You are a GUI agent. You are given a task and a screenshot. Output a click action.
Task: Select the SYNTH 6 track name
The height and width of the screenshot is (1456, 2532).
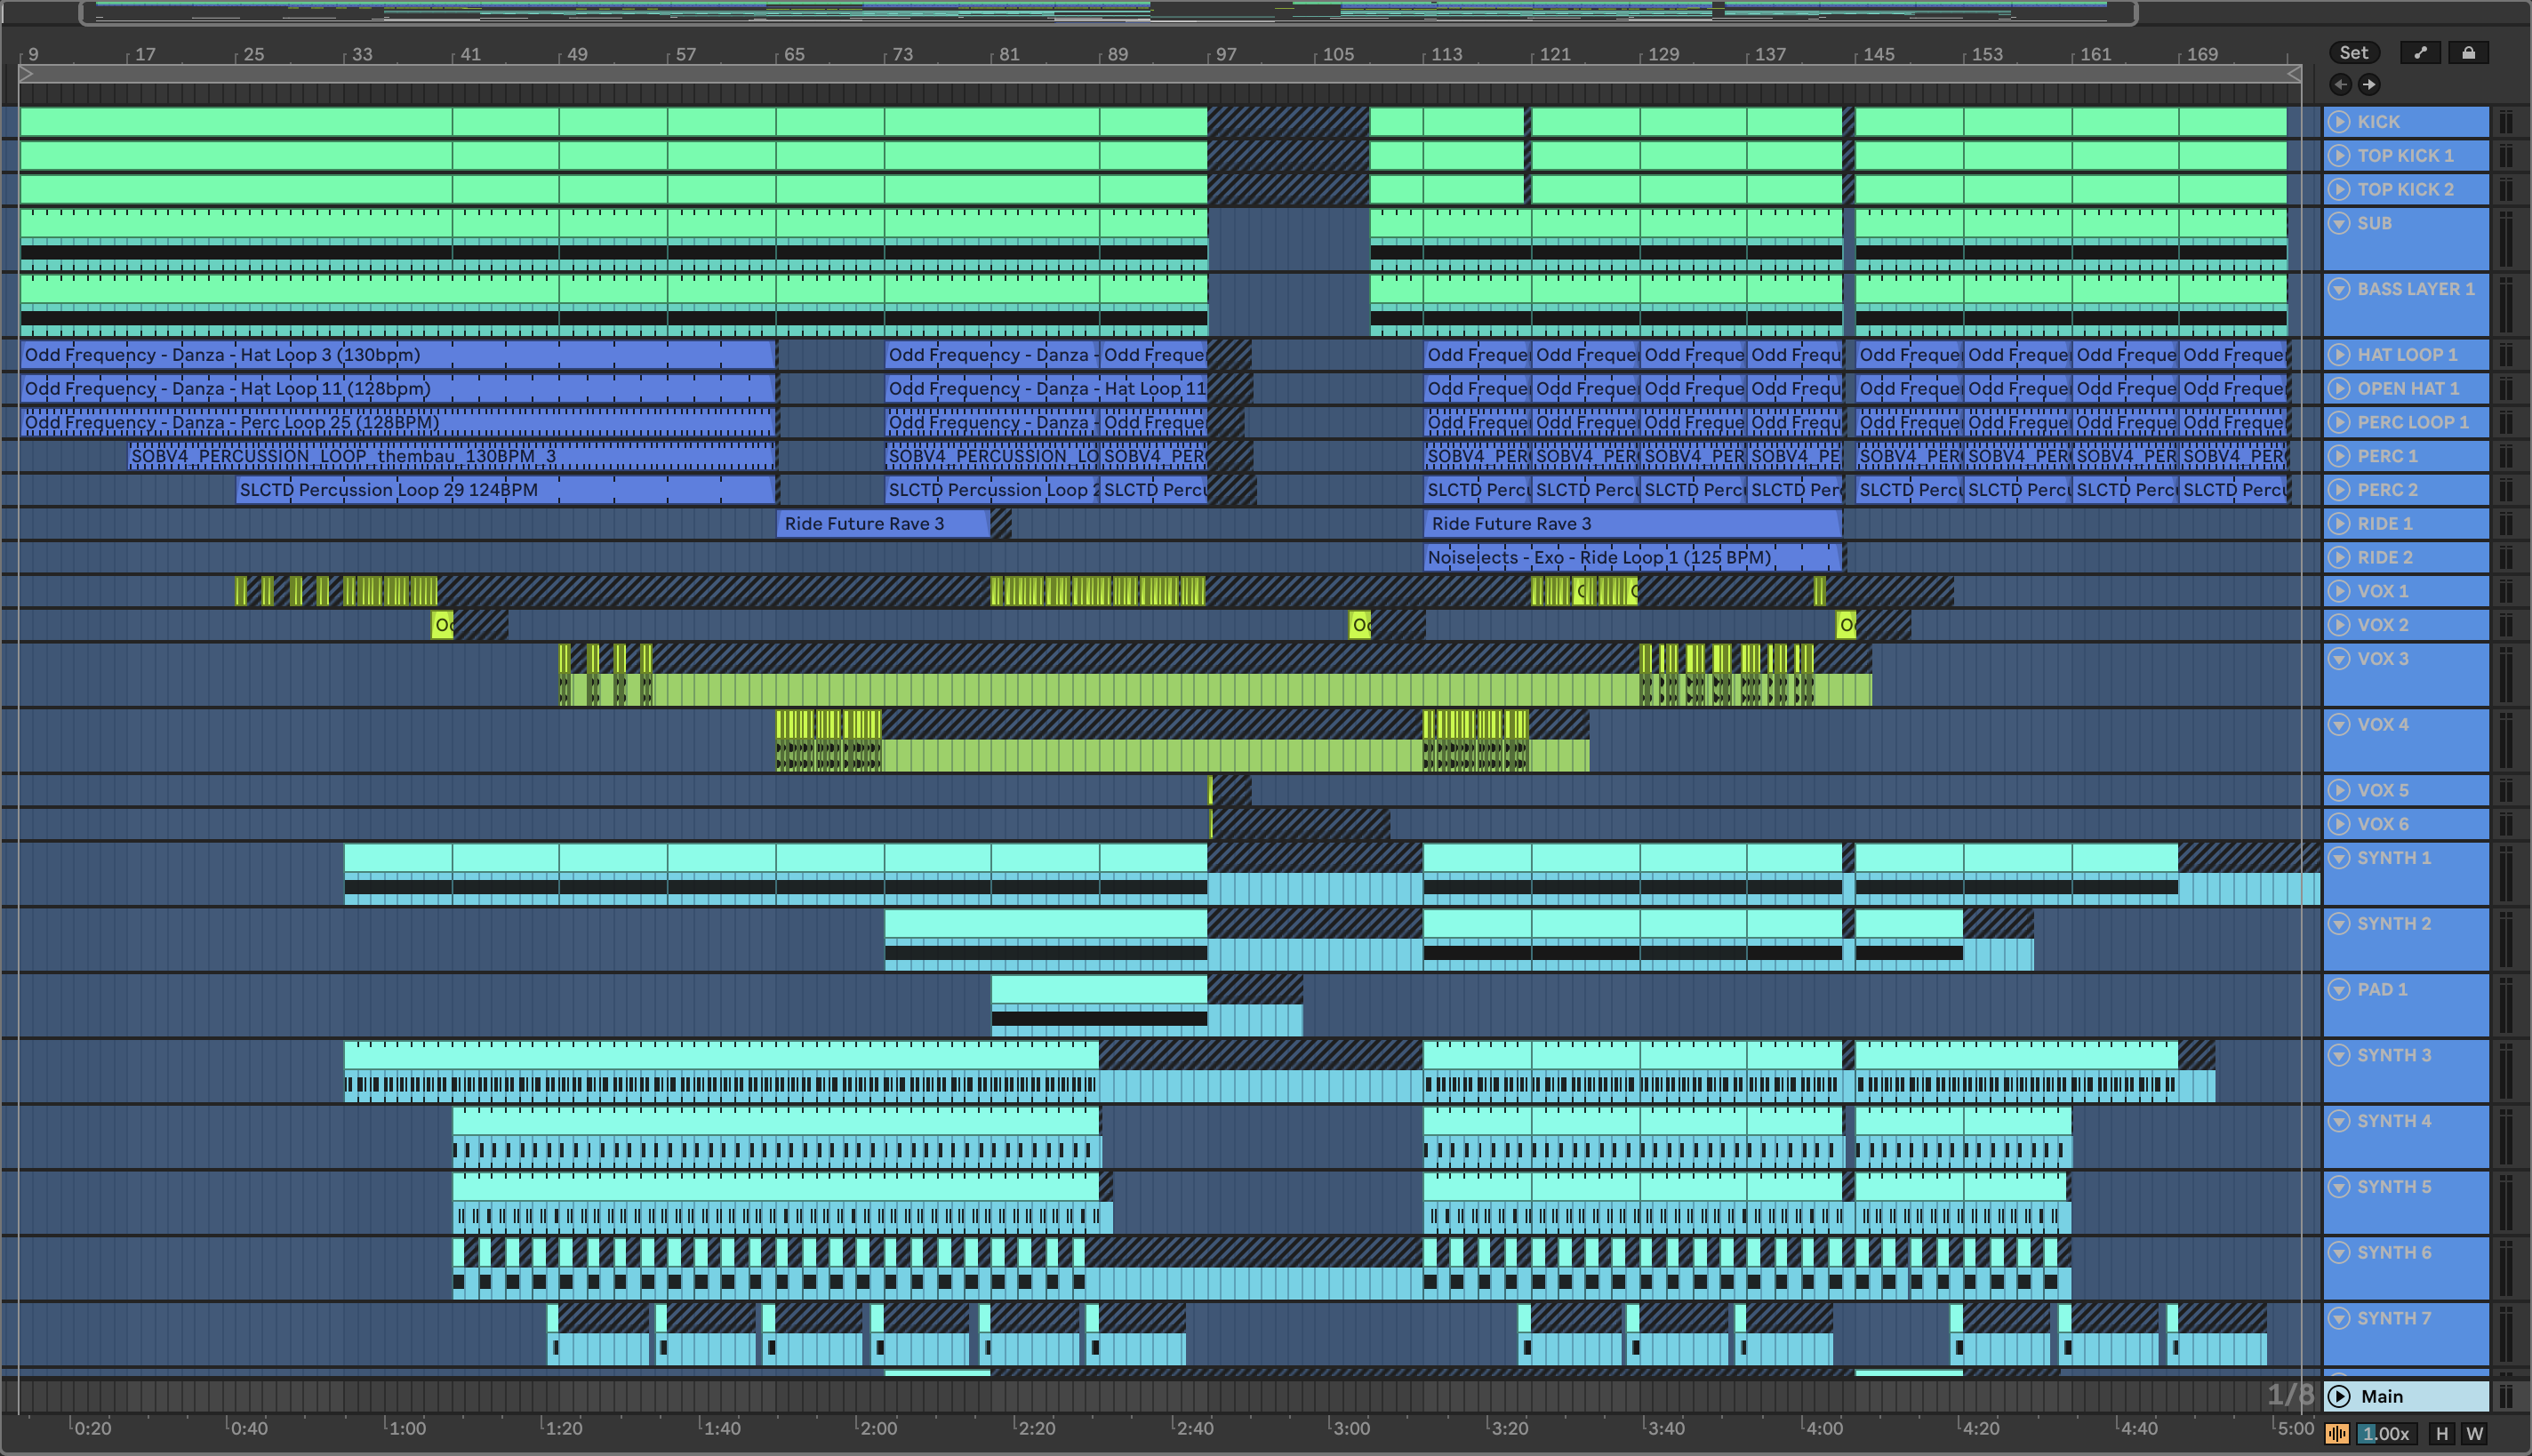[x=2394, y=1252]
